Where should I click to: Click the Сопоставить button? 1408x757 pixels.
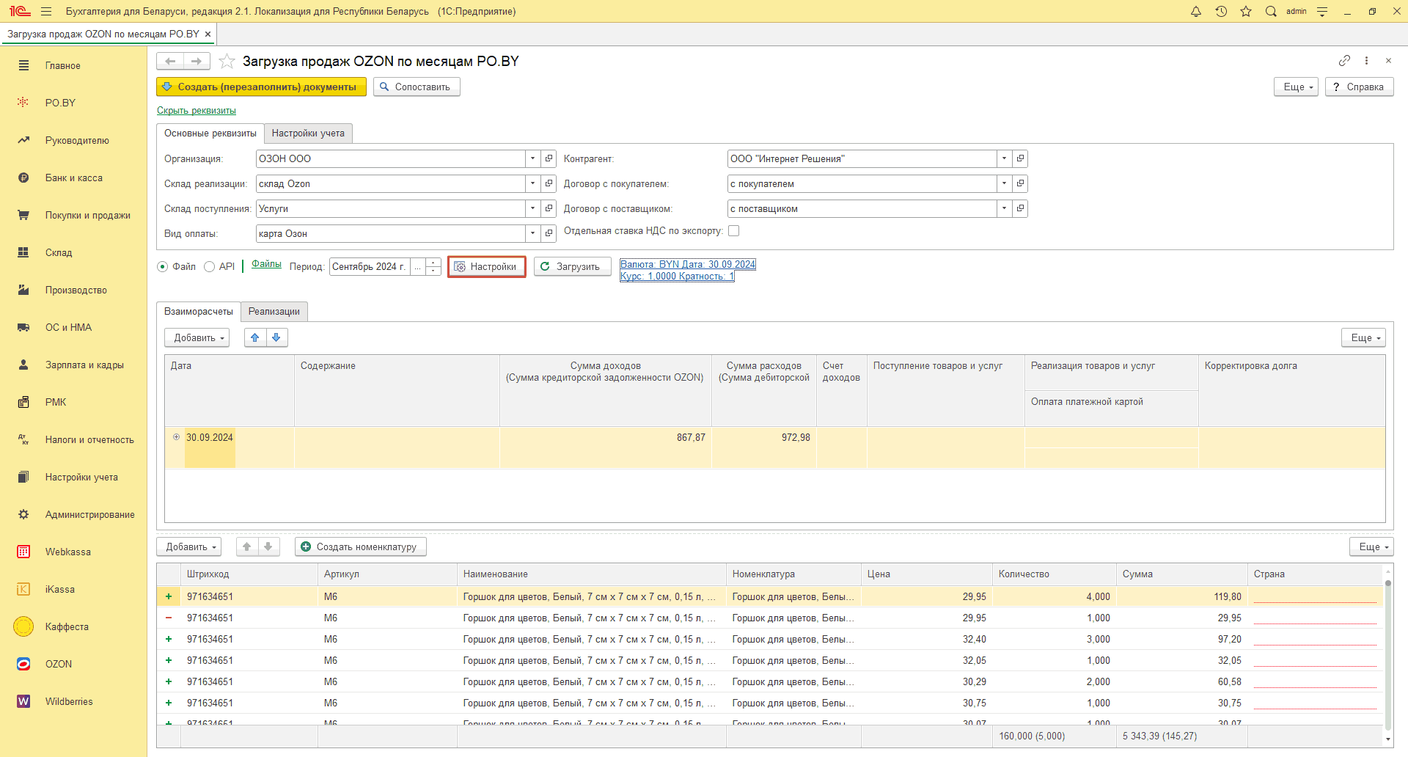(417, 87)
